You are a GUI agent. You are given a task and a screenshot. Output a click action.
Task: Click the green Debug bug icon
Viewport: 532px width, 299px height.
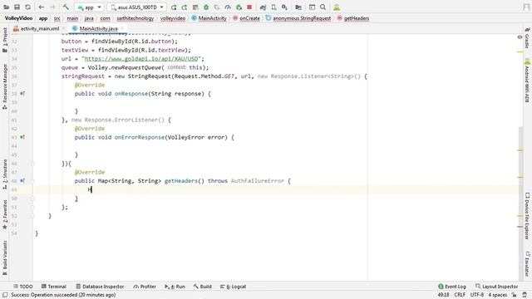point(206,7)
